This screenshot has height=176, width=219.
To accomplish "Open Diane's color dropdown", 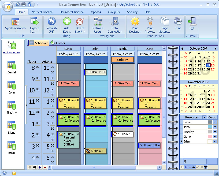I will [x=215, y=137].
